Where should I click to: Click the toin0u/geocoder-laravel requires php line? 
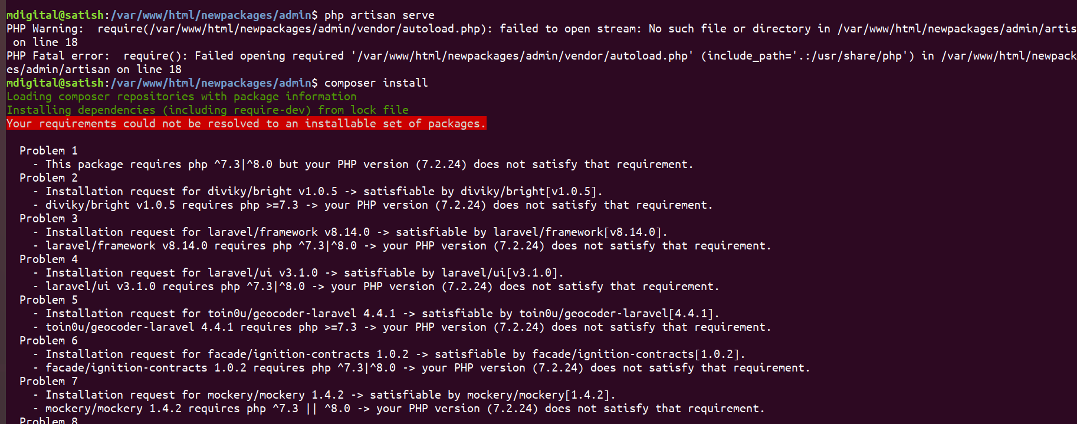click(402, 327)
